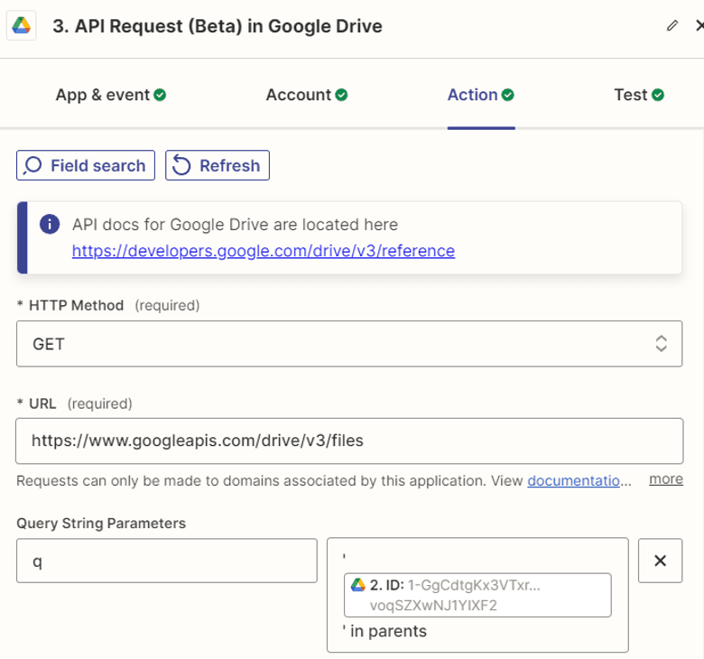704x659 pixels.
Task: Click the step title 'API Request (Beta) in Google Drive'
Action: point(218,26)
